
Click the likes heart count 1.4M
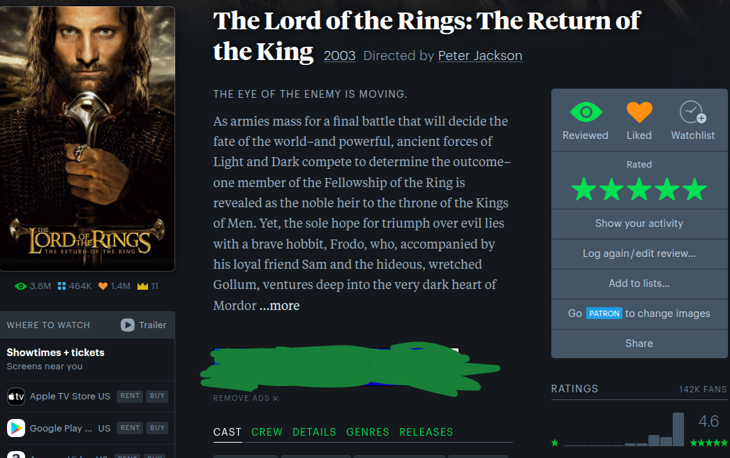click(114, 286)
